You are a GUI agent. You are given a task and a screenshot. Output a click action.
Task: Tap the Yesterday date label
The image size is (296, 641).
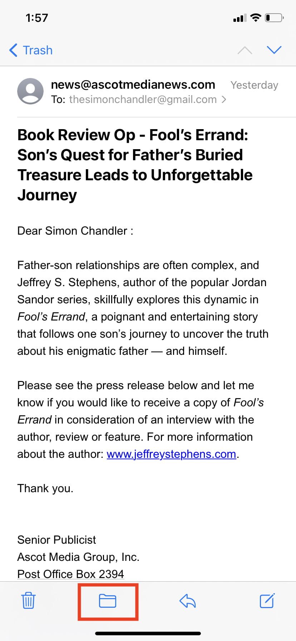pos(254,85)
